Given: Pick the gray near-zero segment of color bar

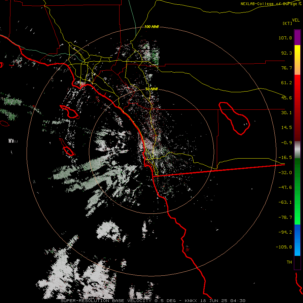Looking at the screenshot, I should click(297, 150).
